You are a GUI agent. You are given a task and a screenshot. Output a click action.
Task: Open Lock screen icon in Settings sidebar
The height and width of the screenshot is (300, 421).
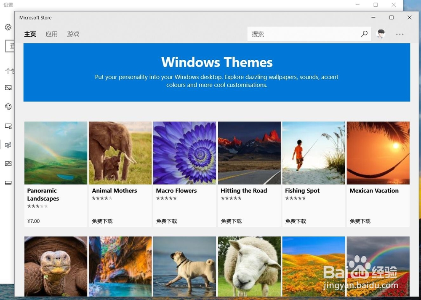[x=8, y=126]
